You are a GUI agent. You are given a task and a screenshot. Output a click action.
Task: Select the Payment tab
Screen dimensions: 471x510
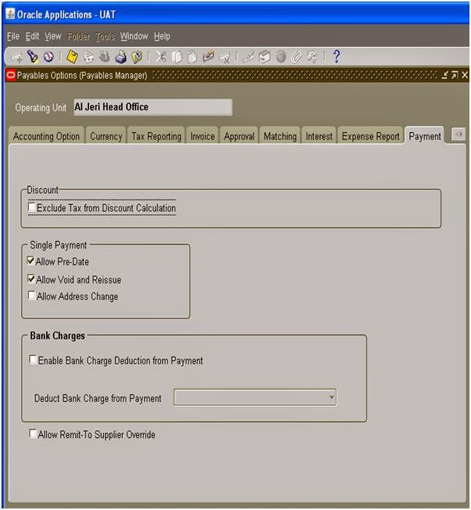point(425,136)
